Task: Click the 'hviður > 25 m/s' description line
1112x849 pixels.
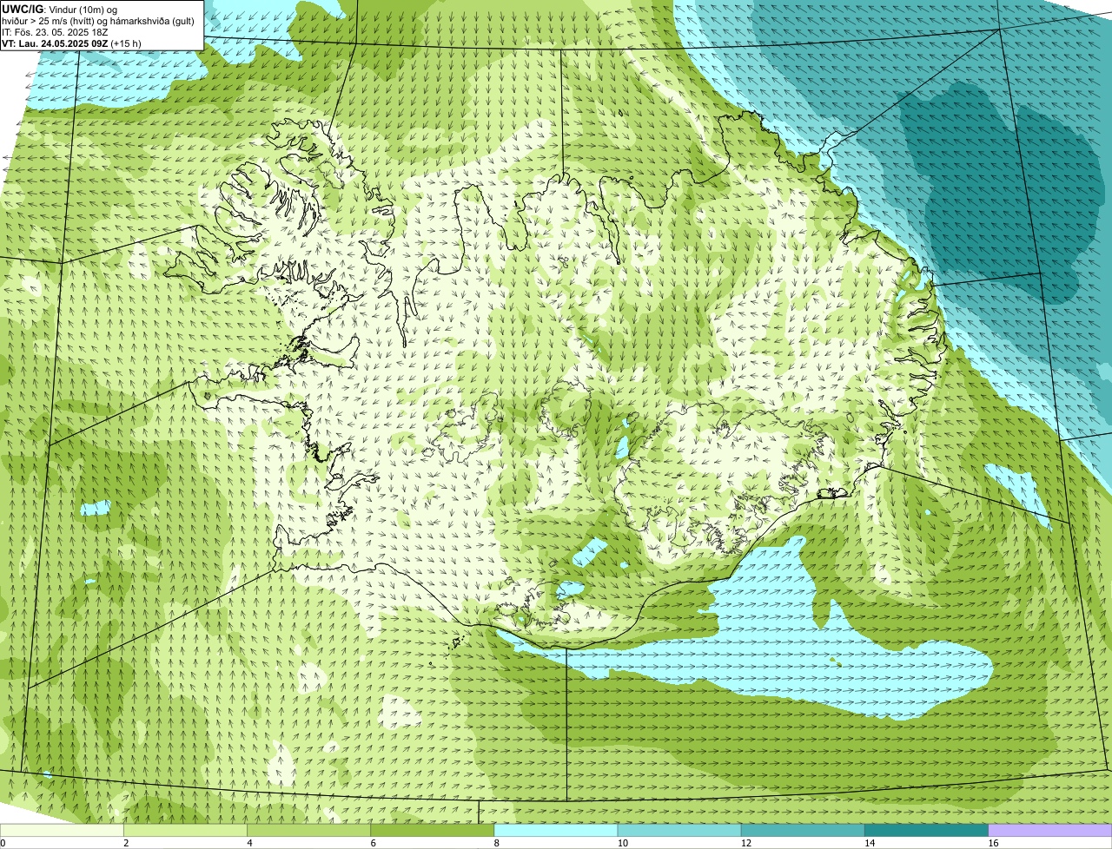Action: 98,21
